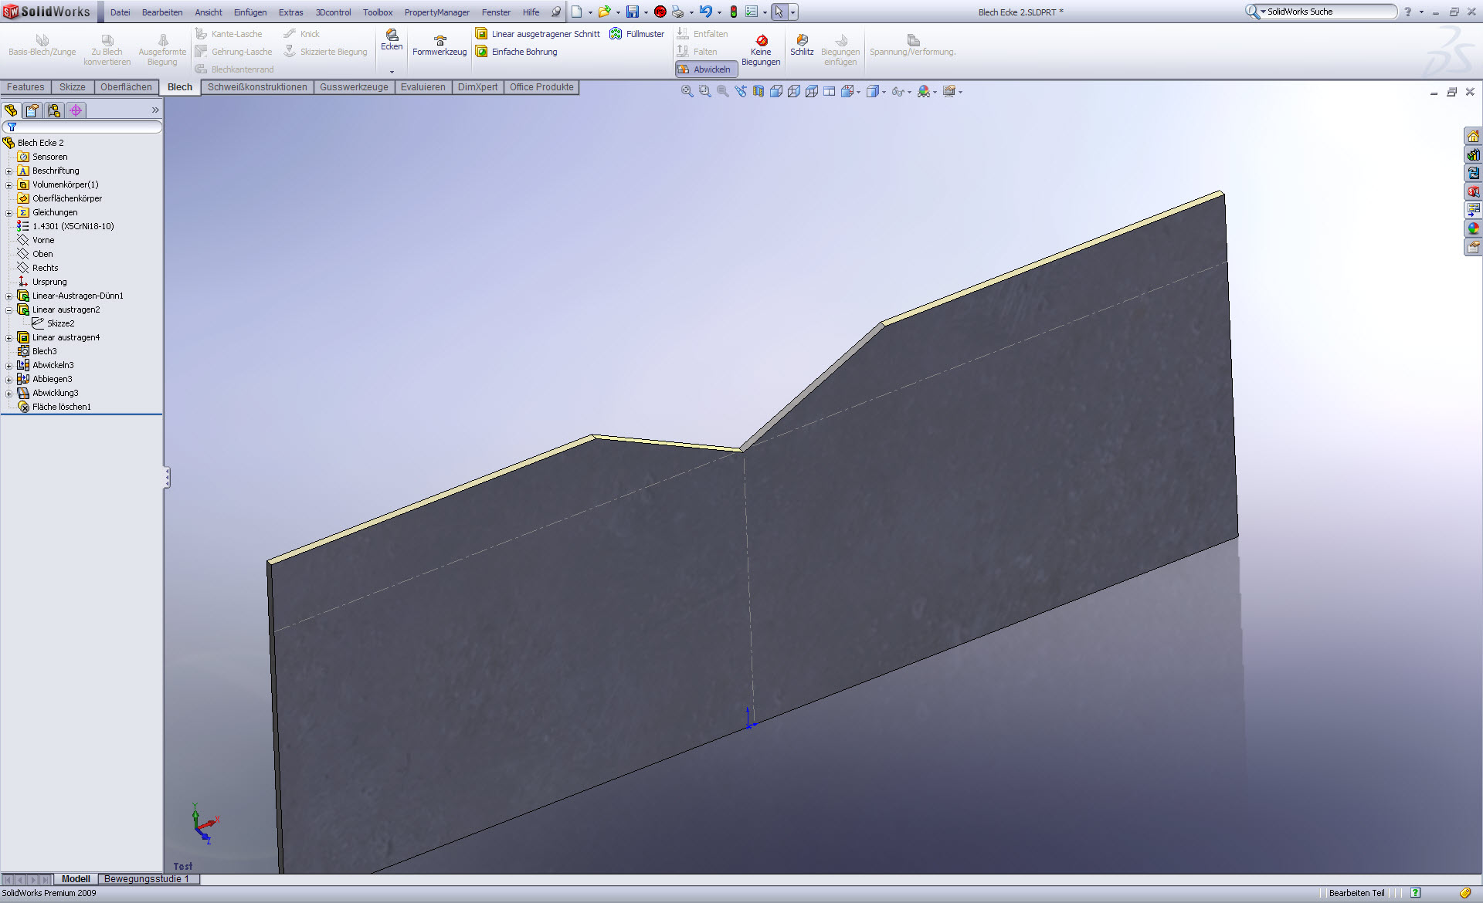The height and width of the screenshot is (903, 1483).
Task: Select the Previous View icon
Action: [740, 91]
